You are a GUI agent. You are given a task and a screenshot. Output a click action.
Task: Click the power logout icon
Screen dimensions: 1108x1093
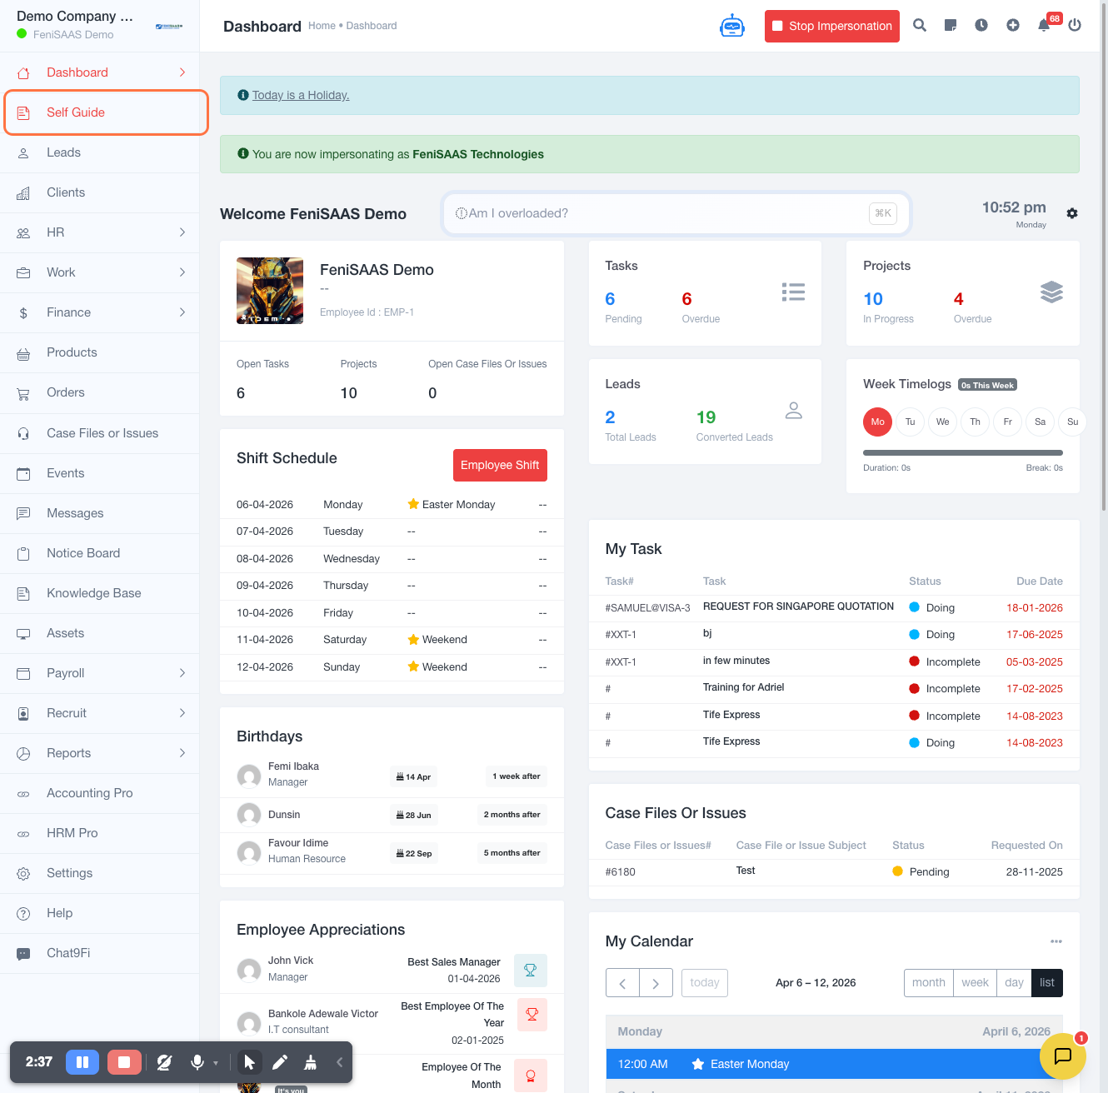[1075, 26]
